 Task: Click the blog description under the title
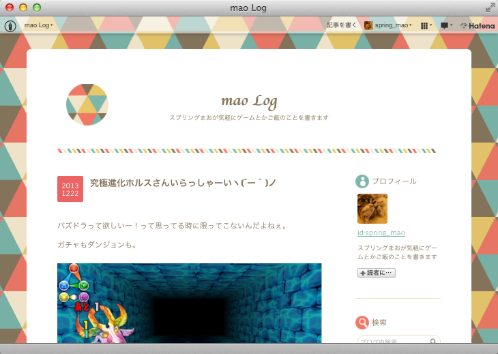249,118
